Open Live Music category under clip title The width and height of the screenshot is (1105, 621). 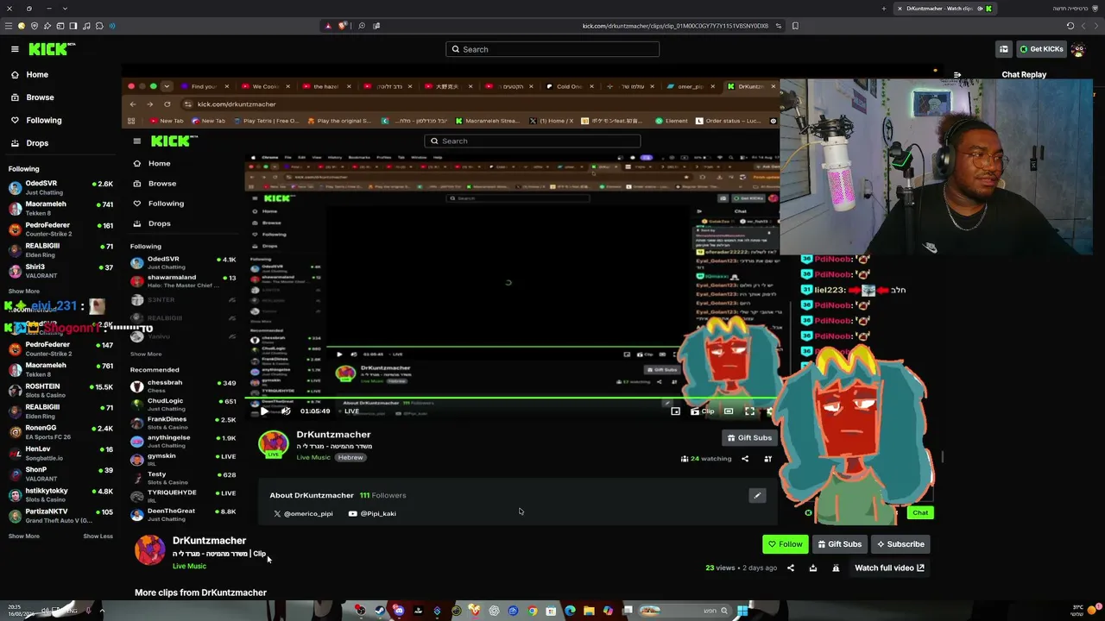point(189,566)
